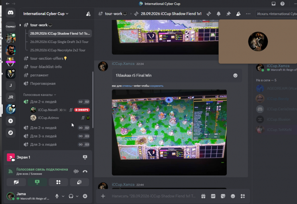297x204 pixels.
Task: Disconnect from voice call icon
Action: pyautogui.click(x=85, y=171)
